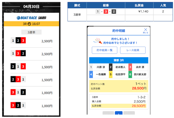This screenshot has width=174, height=118.
Task: Click the white 1 badge in the 組番 cell
Action: coord(98,11)
